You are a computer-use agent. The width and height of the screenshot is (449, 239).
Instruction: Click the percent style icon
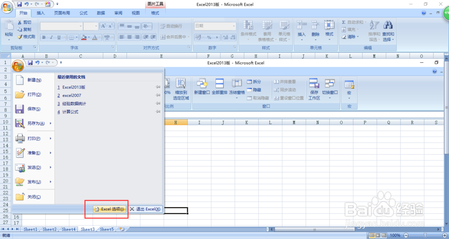point(209,38)
